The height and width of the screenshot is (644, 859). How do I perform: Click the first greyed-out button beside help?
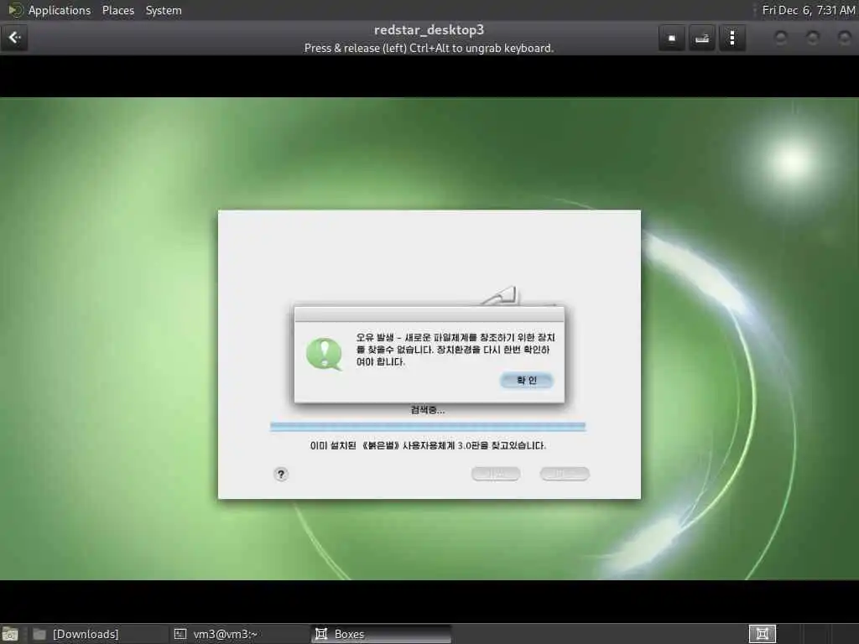(x=495, y=474)
